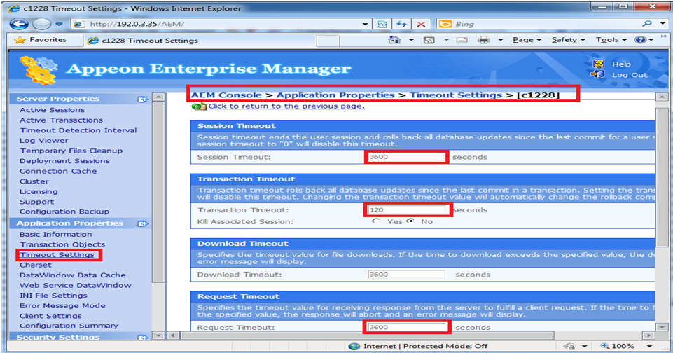Open Licensing page
The height and width of the screenshot is (353, 673).
[x=39, y=191]
